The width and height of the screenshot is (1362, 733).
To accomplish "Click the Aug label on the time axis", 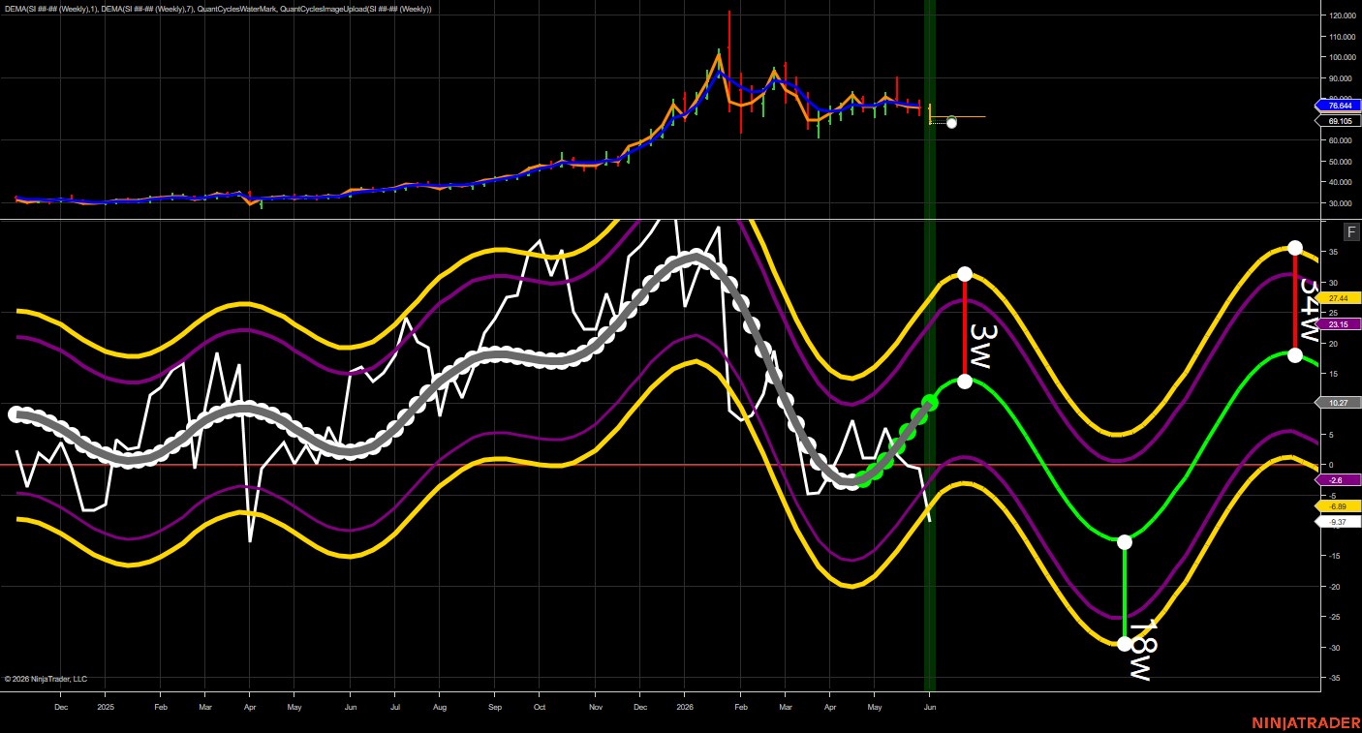I will point(439,707).
